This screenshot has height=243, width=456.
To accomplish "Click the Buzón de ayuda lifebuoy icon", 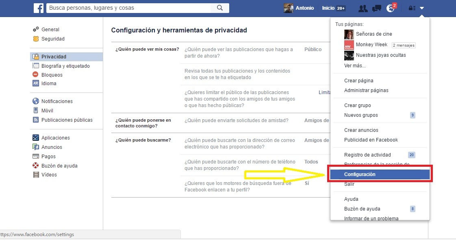I will click(x=36, y=166).
